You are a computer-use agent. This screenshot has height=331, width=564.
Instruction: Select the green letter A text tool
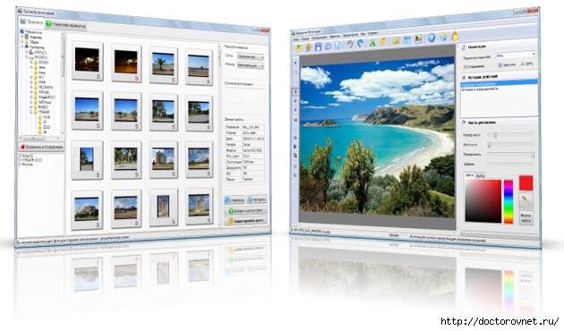tap(372, 43)
